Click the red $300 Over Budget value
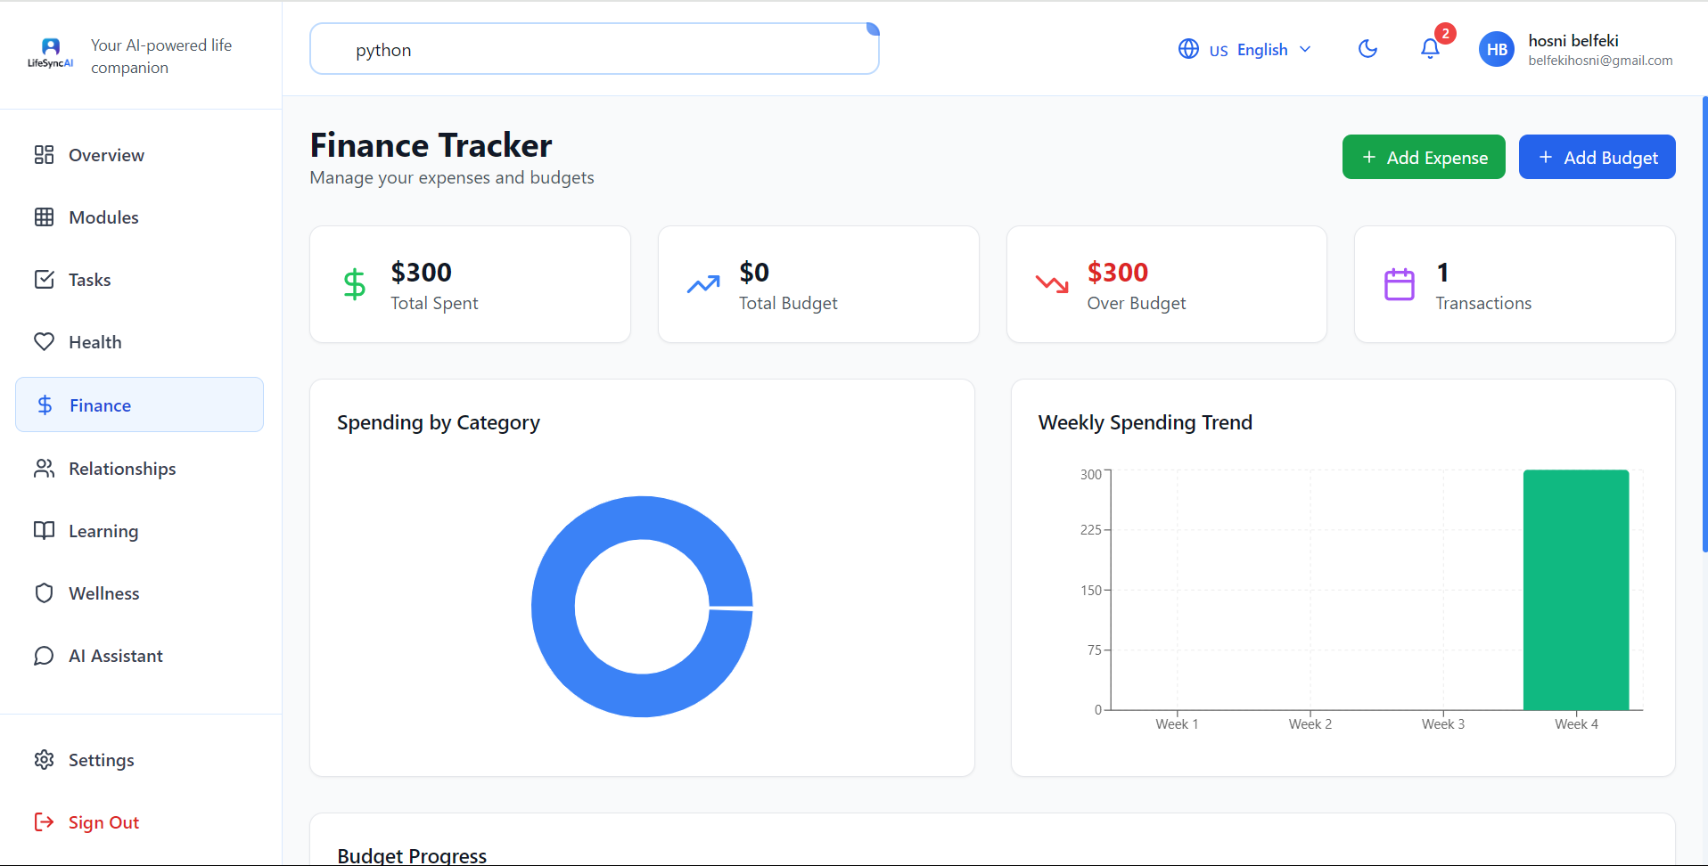The height and width of the screenshot is (866, 1708). coord(1118,272)
